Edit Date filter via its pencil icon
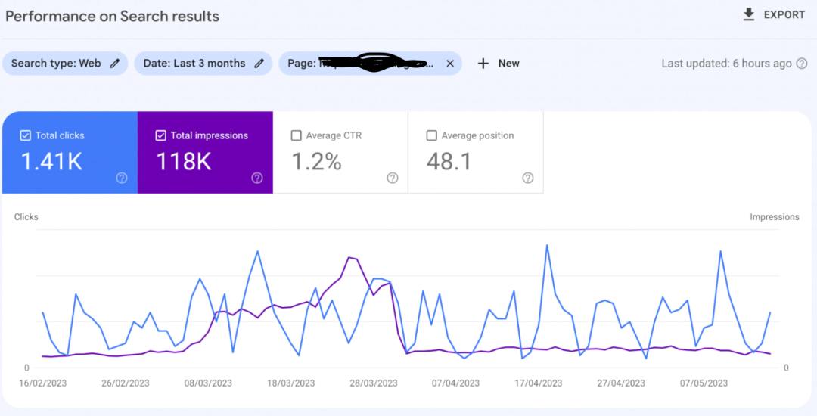 [x=259, y=64]
